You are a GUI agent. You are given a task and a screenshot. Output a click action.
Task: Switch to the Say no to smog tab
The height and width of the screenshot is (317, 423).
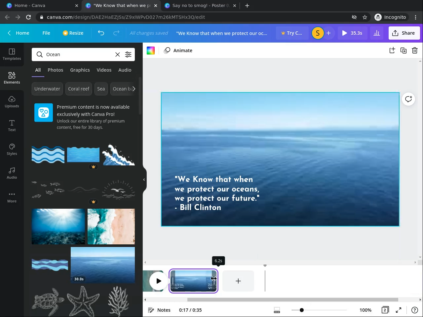point(200,6)
